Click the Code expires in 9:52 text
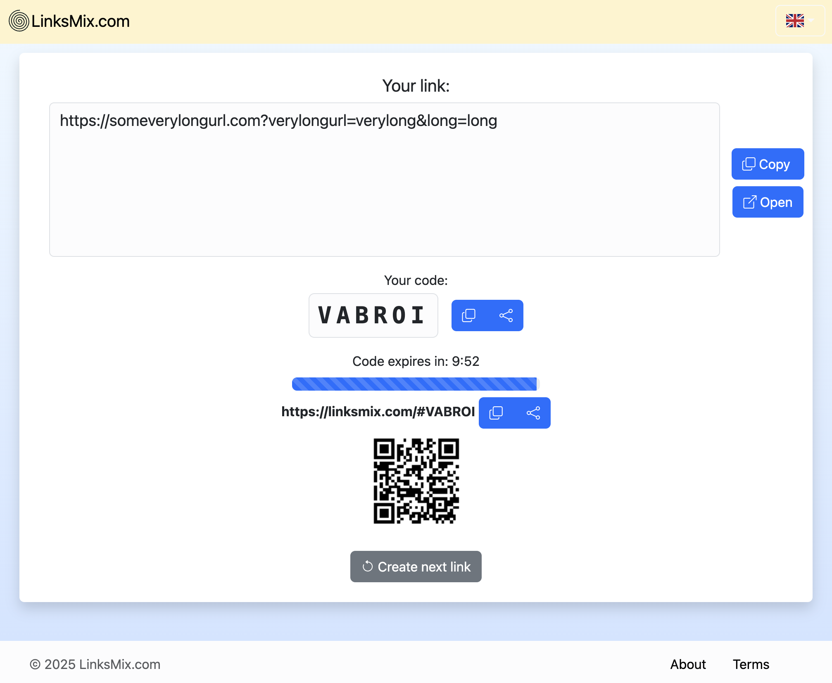This screenshot has height=683, width=832. (x=416, y=361)
